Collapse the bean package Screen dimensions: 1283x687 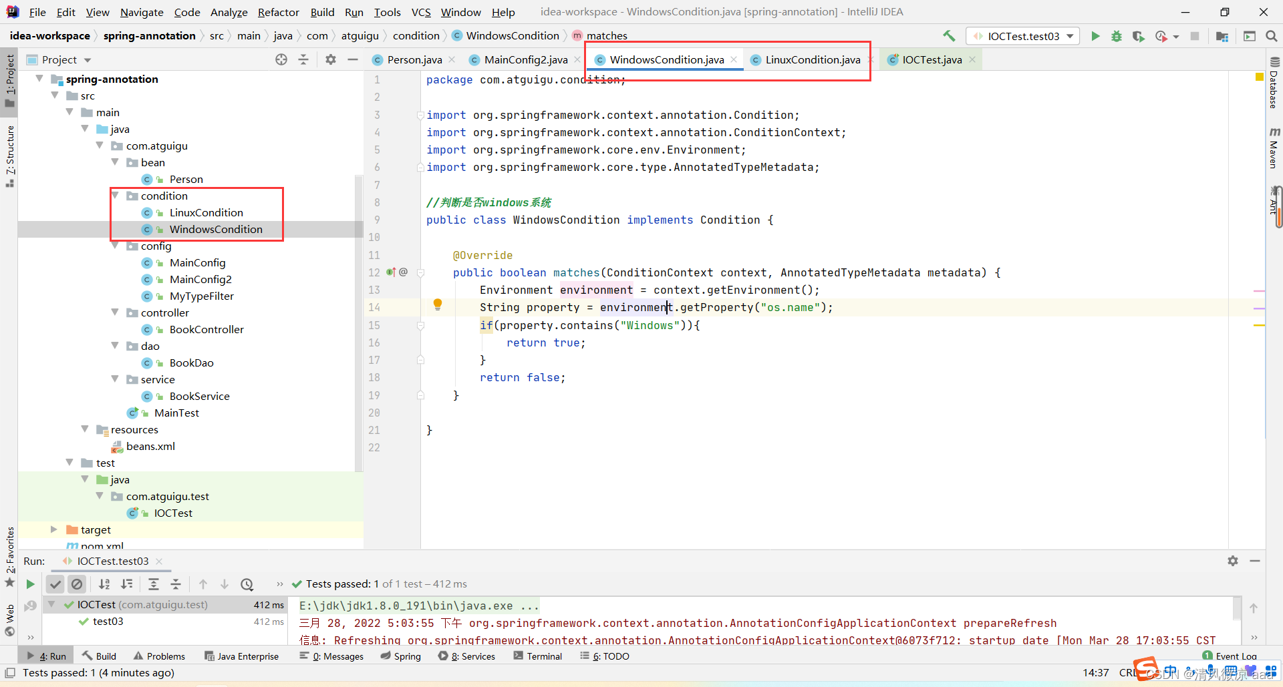click(x=115, y=162)
